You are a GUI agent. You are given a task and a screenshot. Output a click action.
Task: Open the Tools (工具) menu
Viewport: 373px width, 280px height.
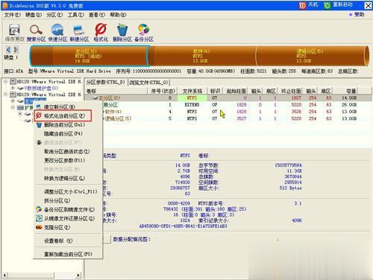click(x=75, y=15)
